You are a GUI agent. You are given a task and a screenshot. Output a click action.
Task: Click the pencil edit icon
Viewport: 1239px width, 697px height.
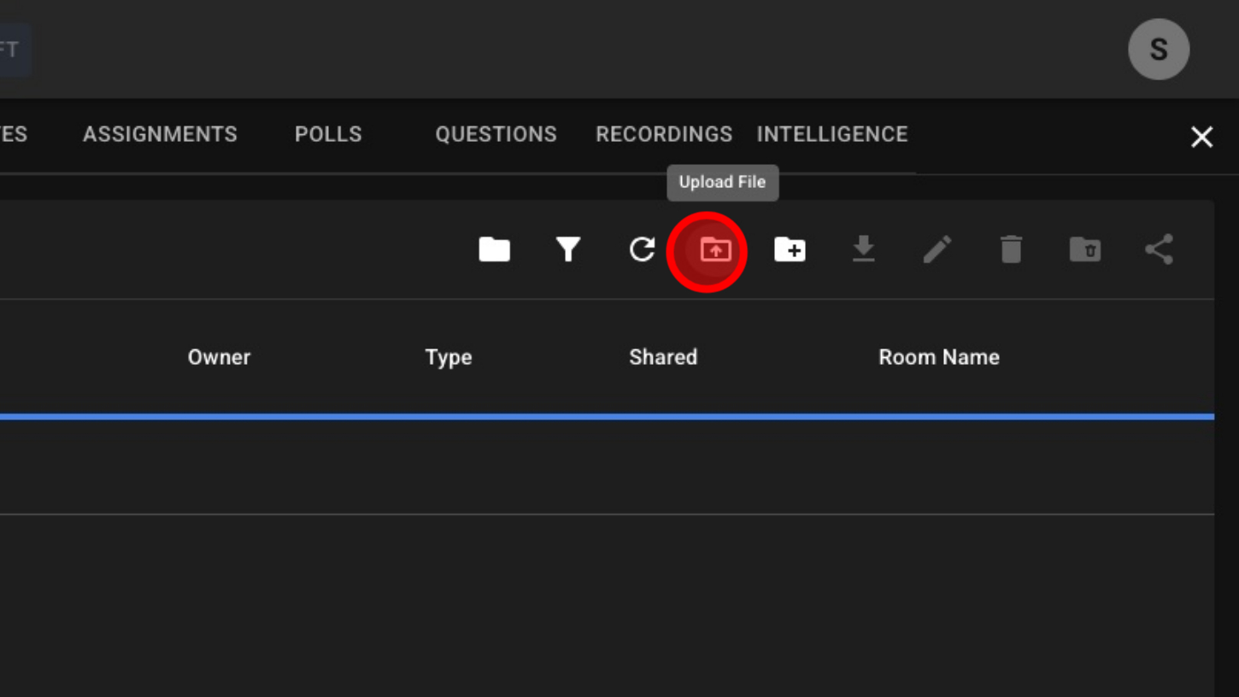[x=937, y=249]
